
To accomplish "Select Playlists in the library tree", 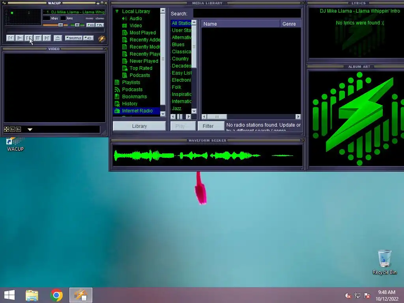I will tap(131, 82).
